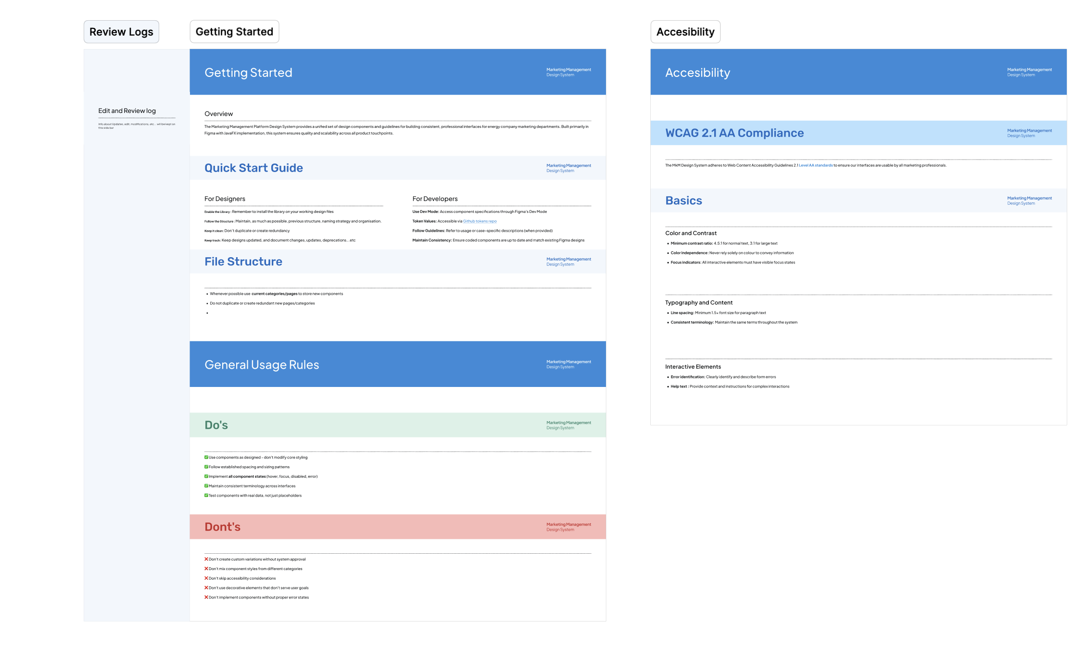Select the Getting Started frame label

(x=234, y=32)
